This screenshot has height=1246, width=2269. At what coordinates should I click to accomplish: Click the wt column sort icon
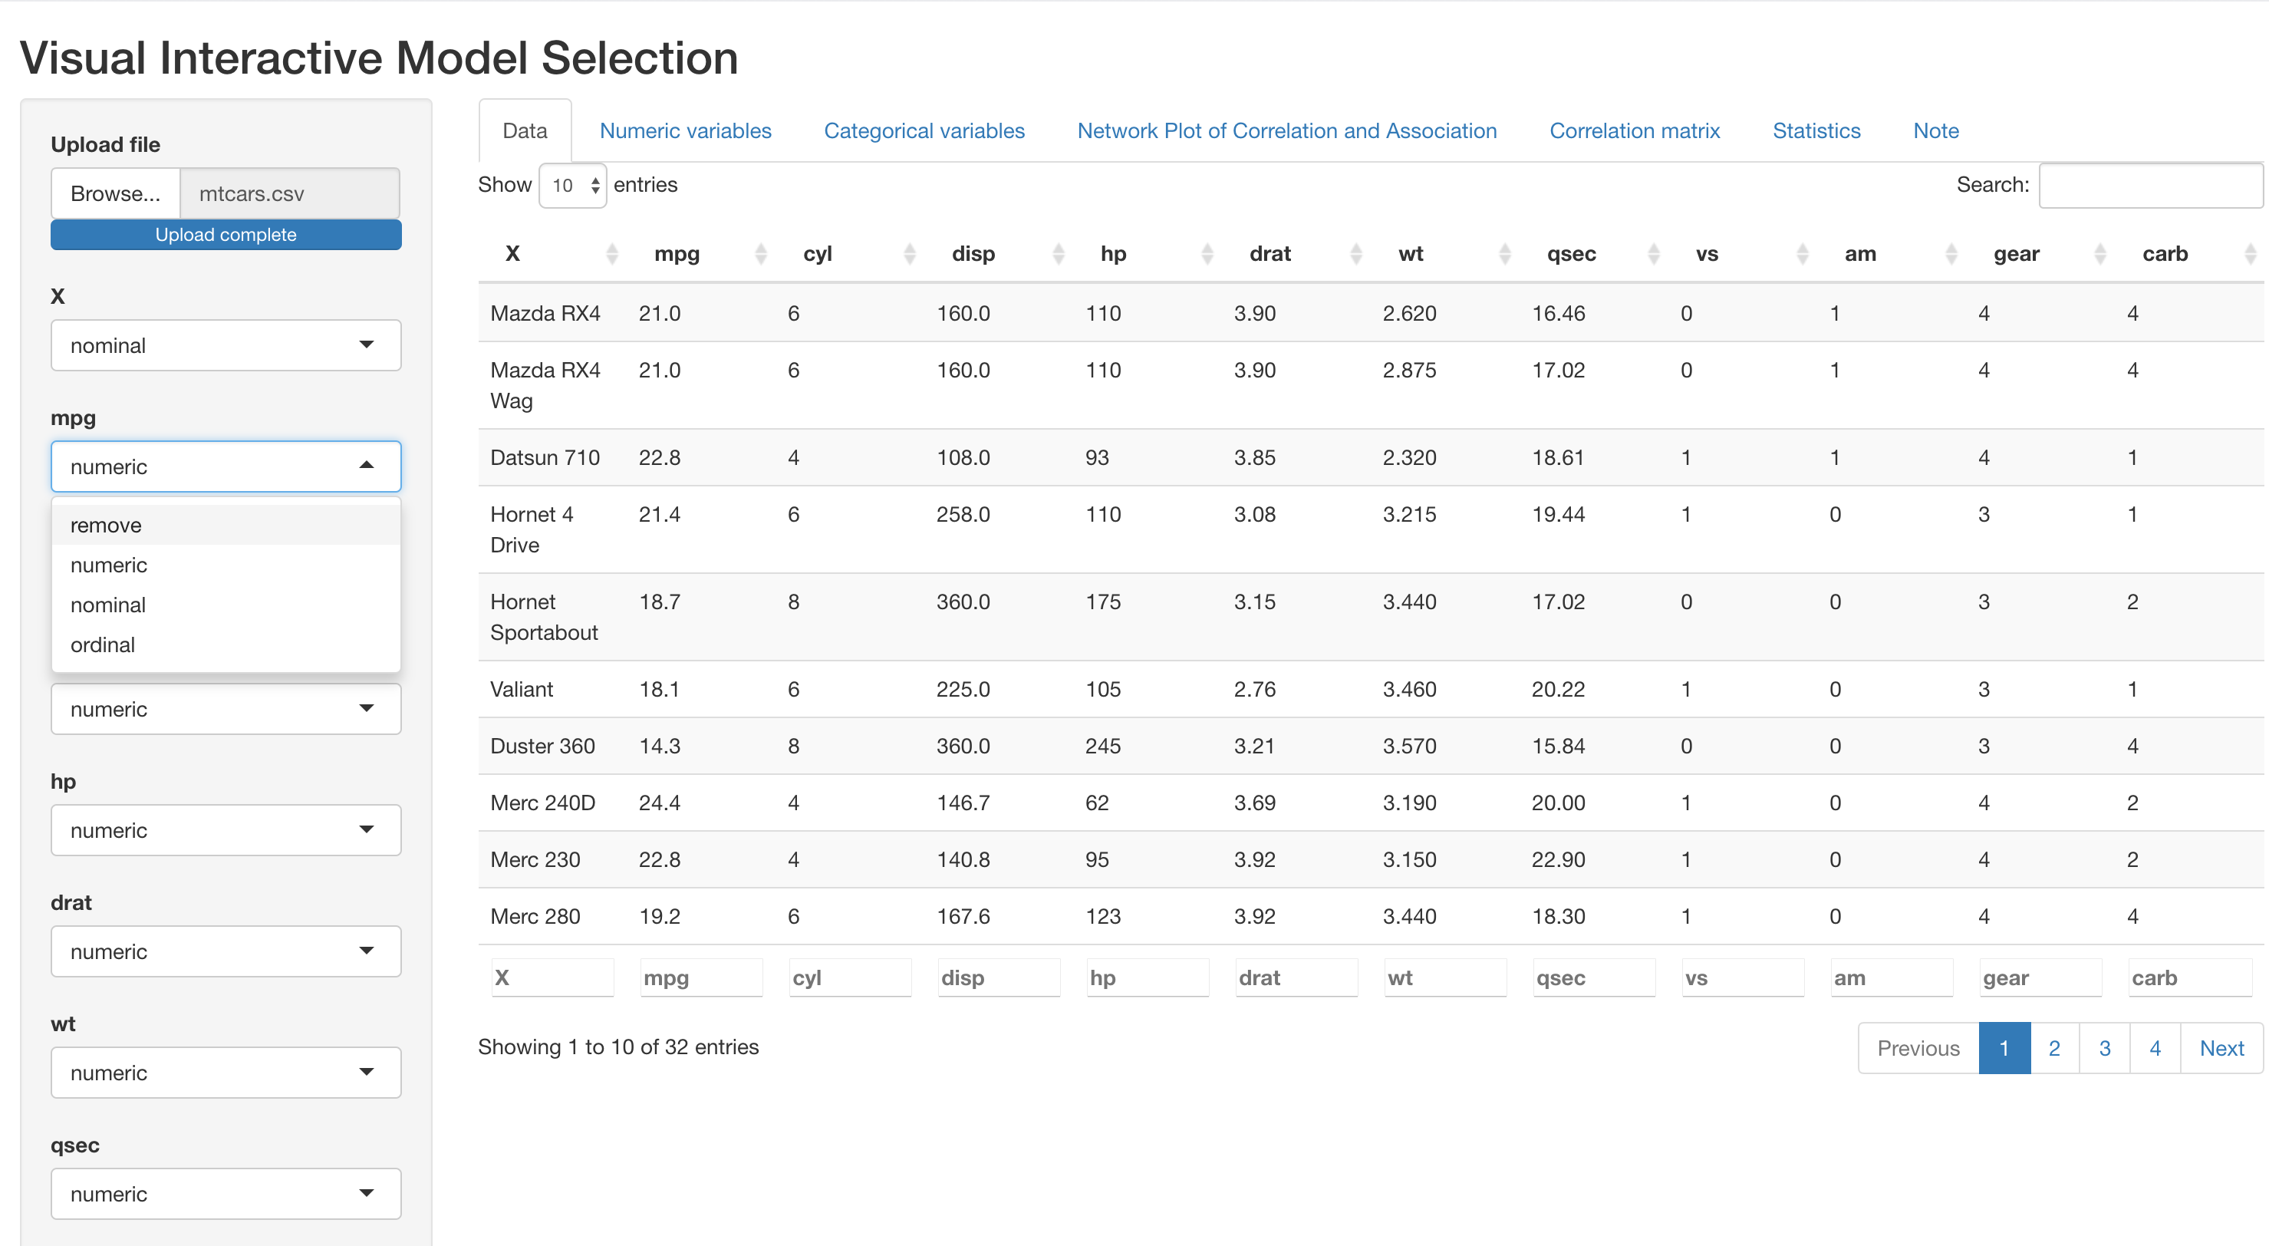[x=1505, y=255]
